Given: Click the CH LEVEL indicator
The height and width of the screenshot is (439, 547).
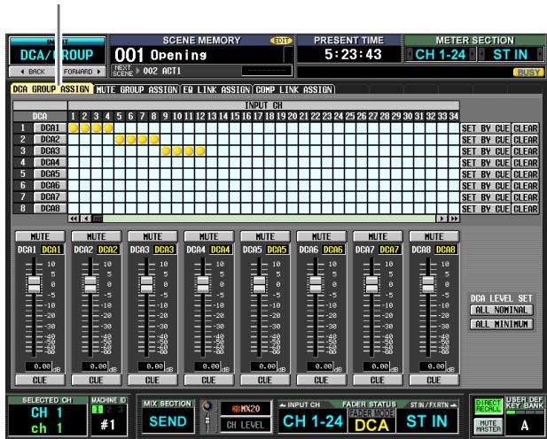Looking at the screenshot, I should [x=246, y=425].
